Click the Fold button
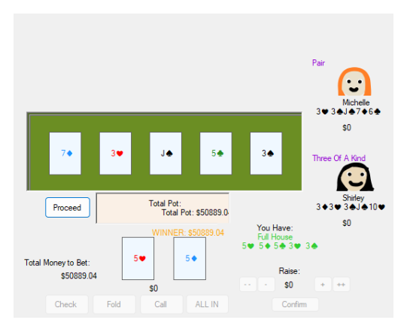This screenshot has width=404, height=329. tap(114, 304)
